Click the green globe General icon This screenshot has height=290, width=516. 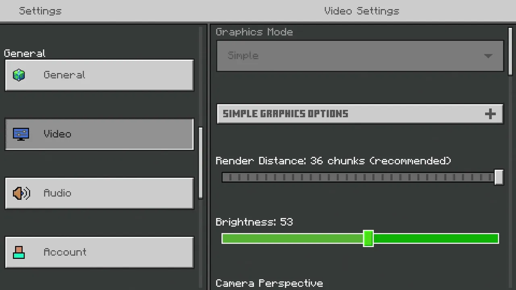pyautogui.click(x=19, y=75)
